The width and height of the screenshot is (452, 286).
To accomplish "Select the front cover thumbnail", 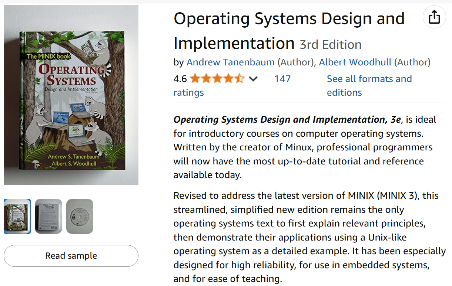I will click(x=17, y=216).
